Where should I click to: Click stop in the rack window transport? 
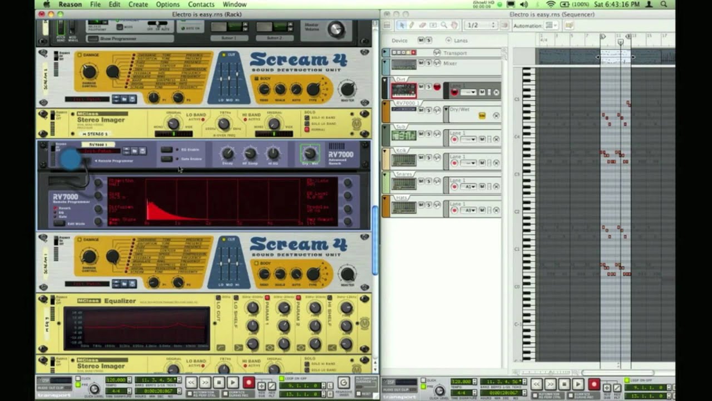coord(219,383)
